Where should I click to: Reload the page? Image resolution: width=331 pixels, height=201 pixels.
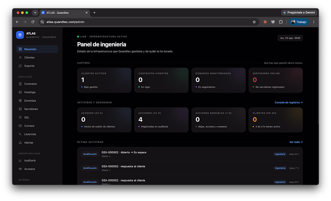(33, 22)
